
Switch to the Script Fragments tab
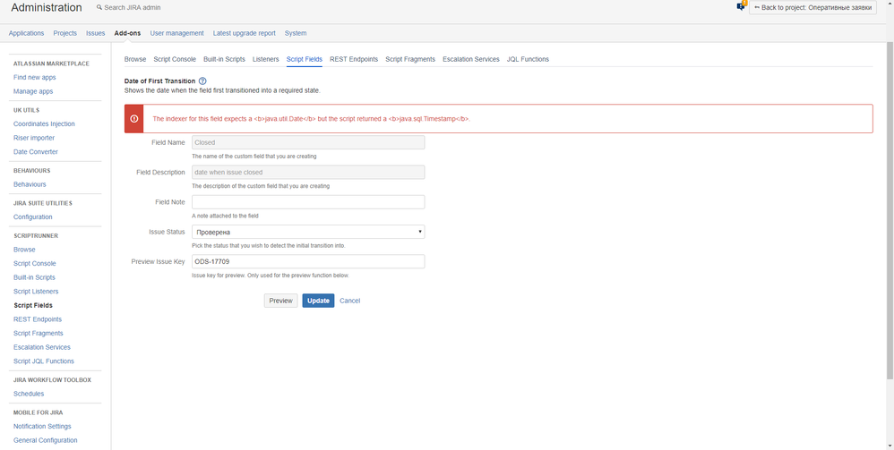pos(410,59)
